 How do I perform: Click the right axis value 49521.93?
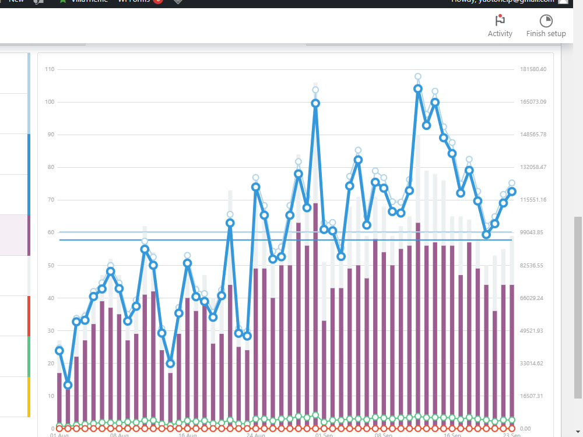pos(532,331)
